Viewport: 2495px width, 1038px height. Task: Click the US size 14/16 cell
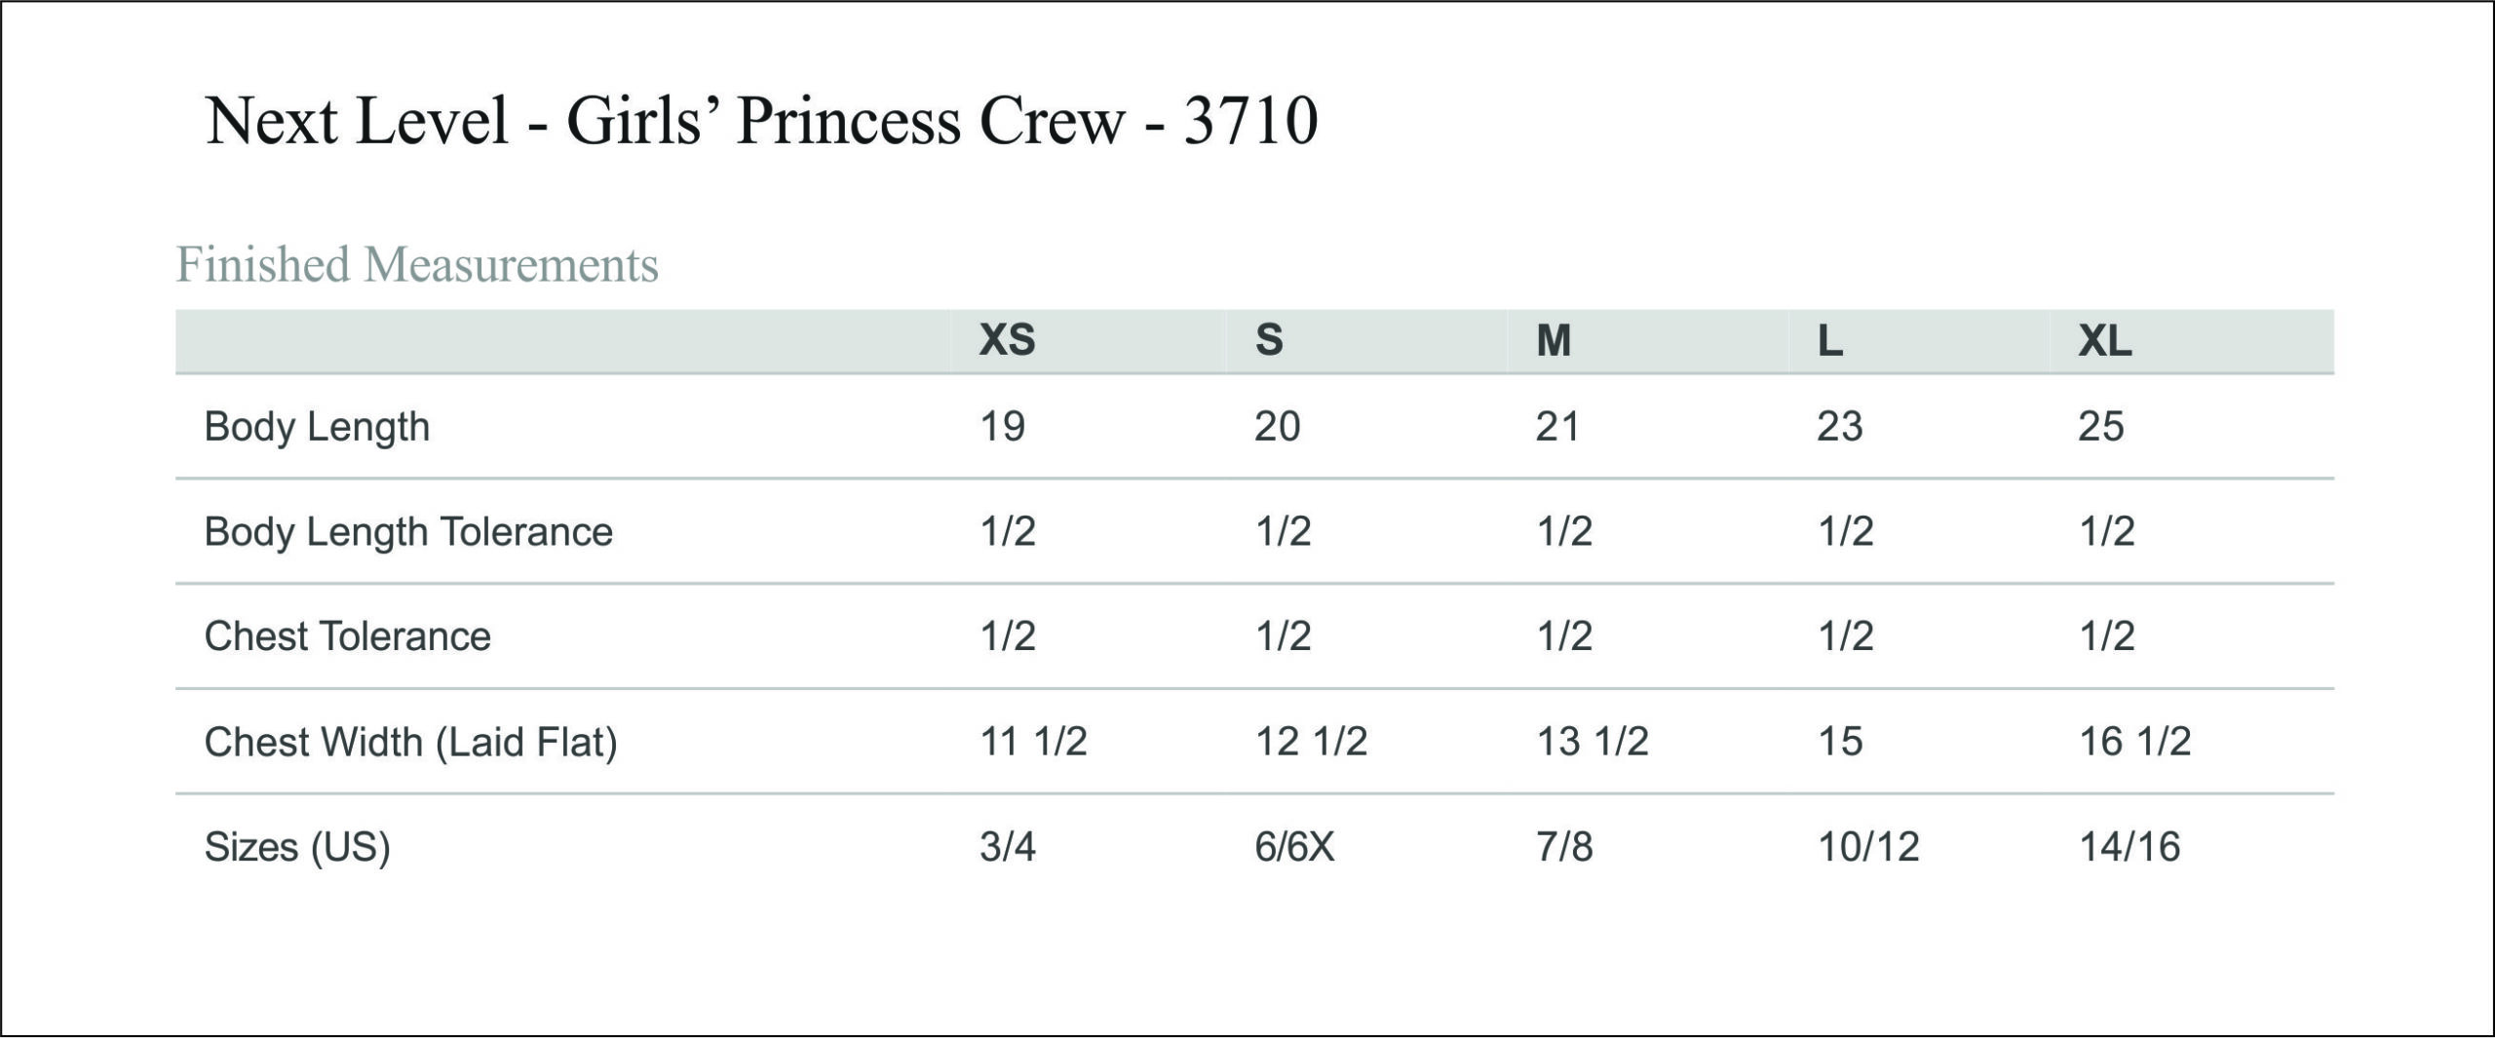2130,847
